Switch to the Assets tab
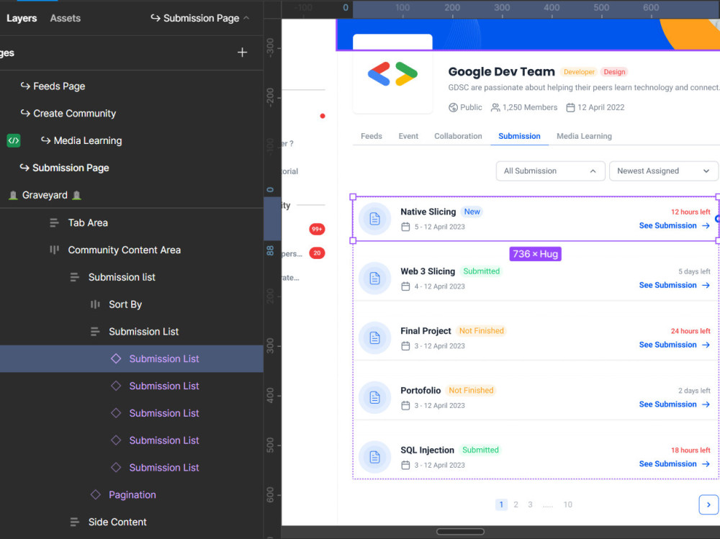 click(66, 18)
